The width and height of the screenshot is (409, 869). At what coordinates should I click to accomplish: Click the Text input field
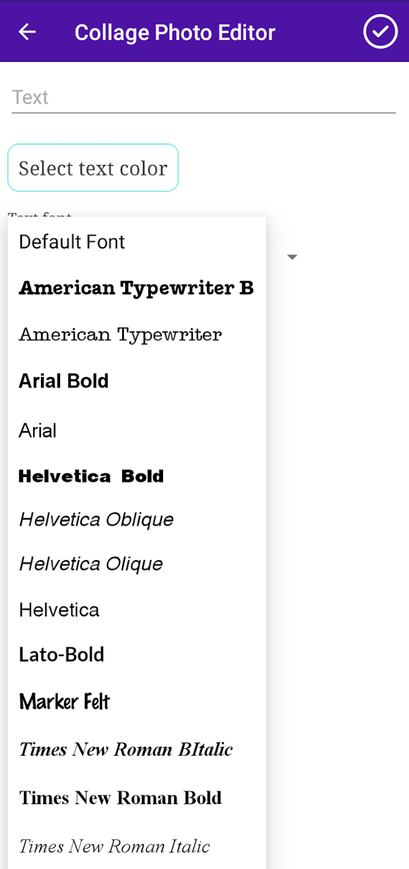click(x=204, y=97)
